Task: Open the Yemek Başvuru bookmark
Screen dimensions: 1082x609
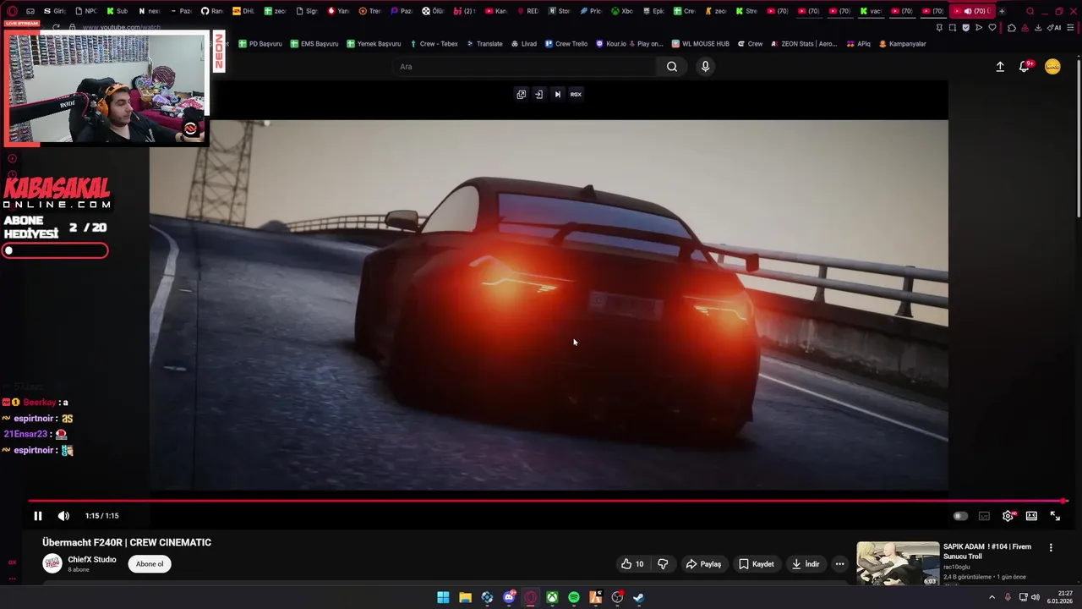Action: 373,44
